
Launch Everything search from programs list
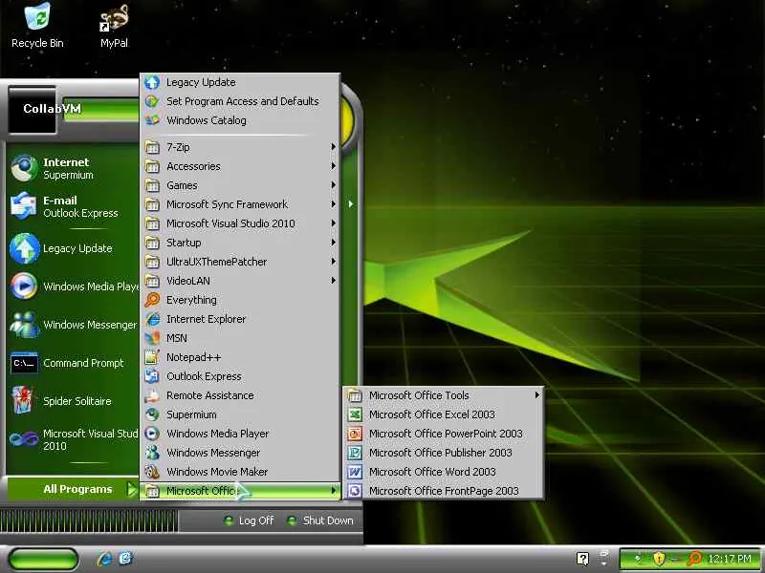[240, 300]
